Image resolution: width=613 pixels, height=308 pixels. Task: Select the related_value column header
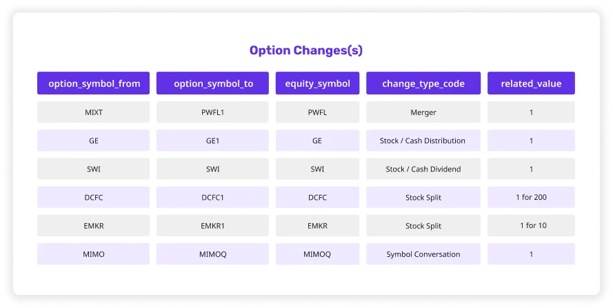coord(532,83)
